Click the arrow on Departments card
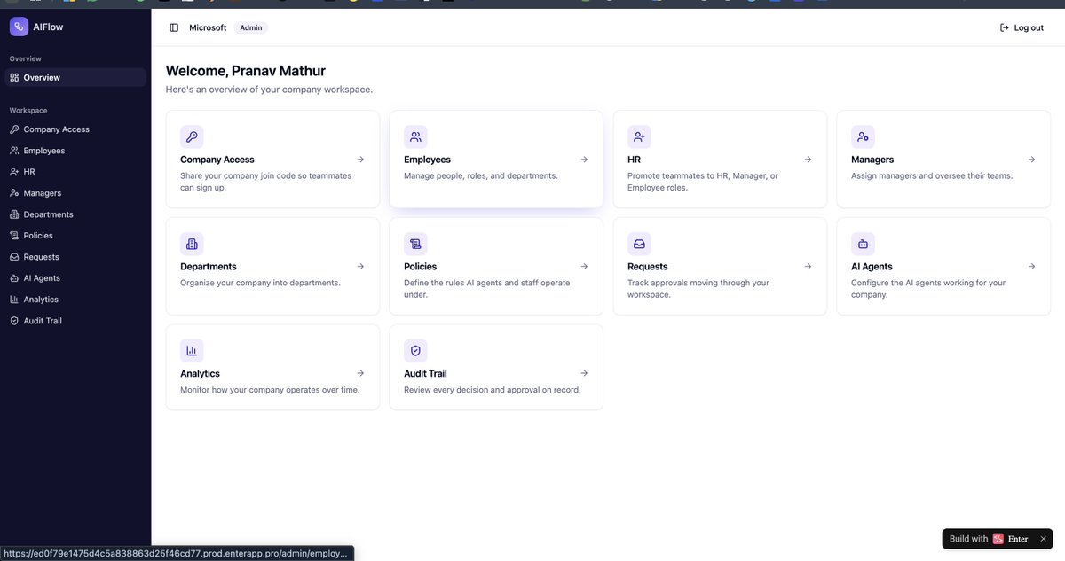 coord(360,266)
